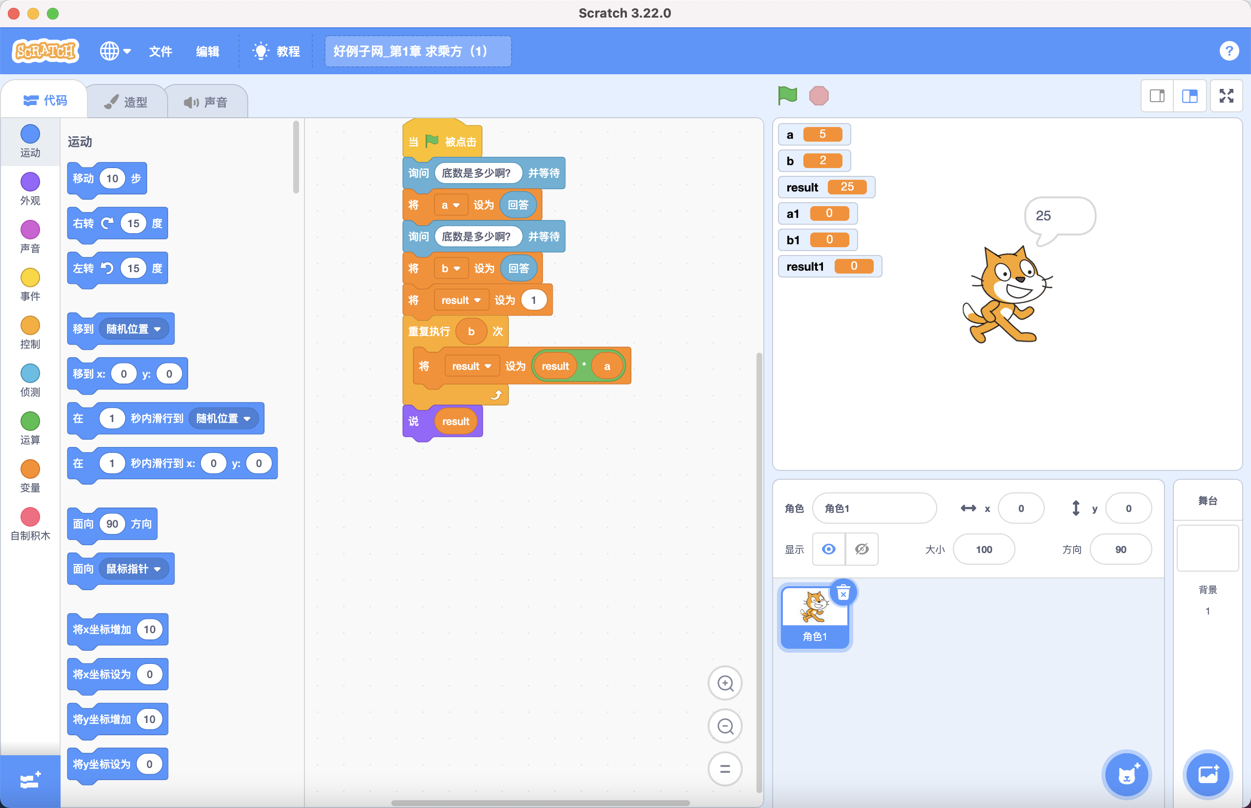This screenshot has height=808, width=1251.
Task: Select the 运动 motion category
Action: [30, 141]
